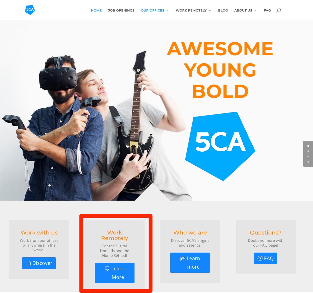Go to the Blog menu item

pyautogui.click(x=223, y=10)
